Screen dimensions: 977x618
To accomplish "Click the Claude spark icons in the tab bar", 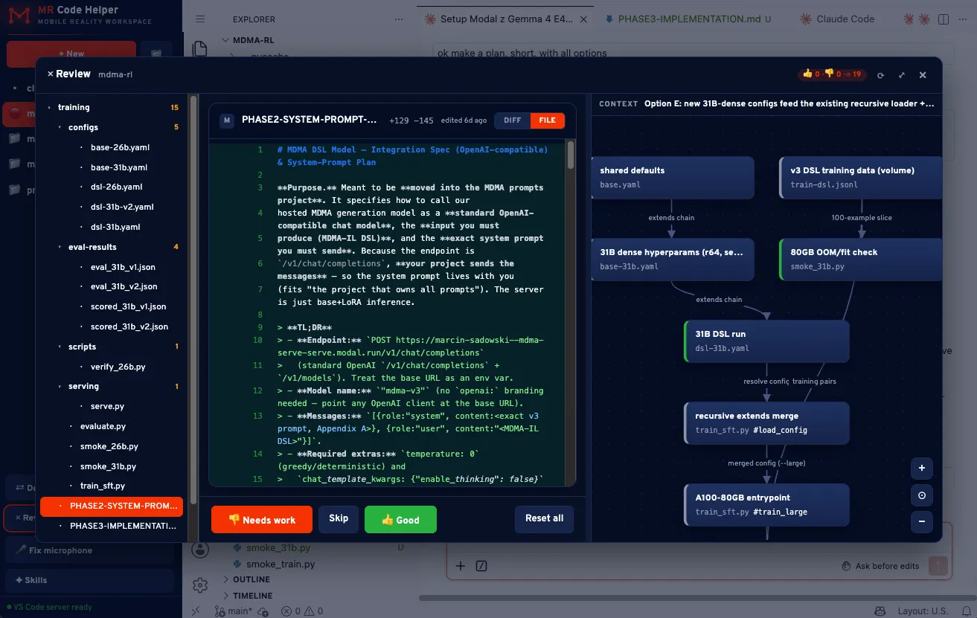I will click(x=916, y=19).
